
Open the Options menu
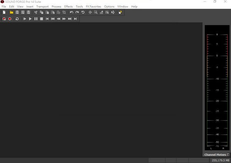109,7
